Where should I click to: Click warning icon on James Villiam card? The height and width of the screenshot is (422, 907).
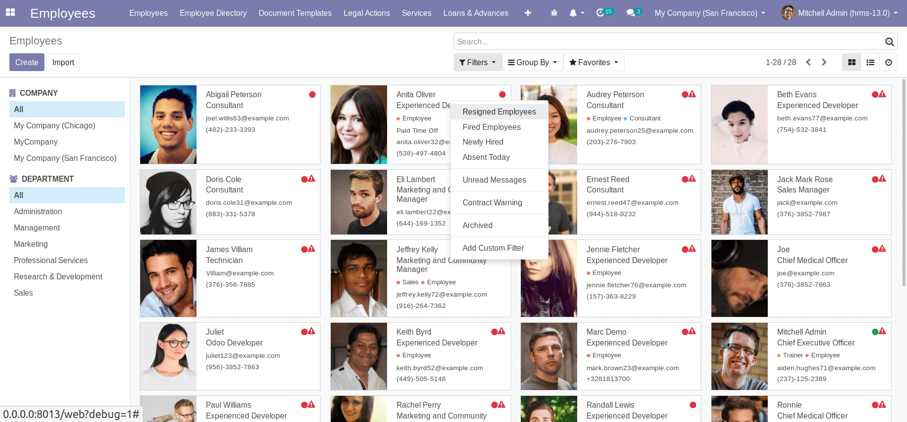click(312, 249)
